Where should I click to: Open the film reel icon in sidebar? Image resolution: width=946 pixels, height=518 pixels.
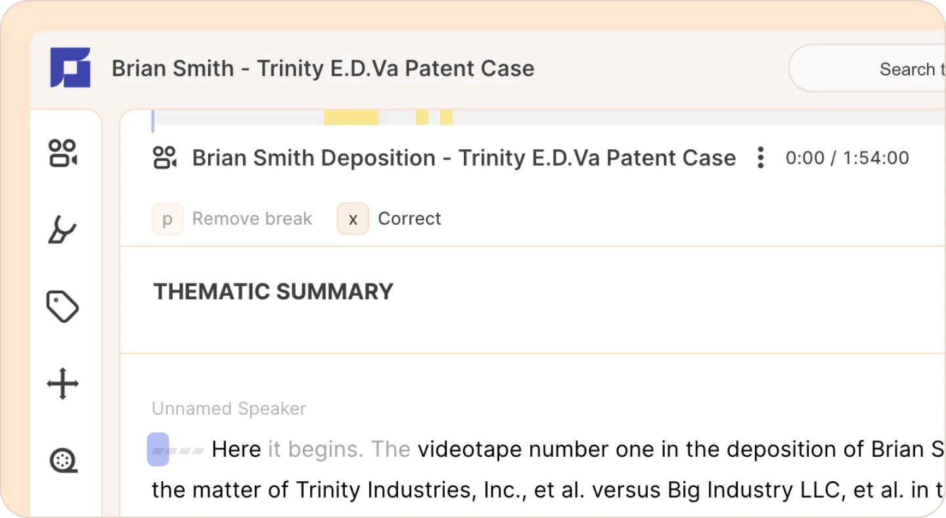[64, 460]
